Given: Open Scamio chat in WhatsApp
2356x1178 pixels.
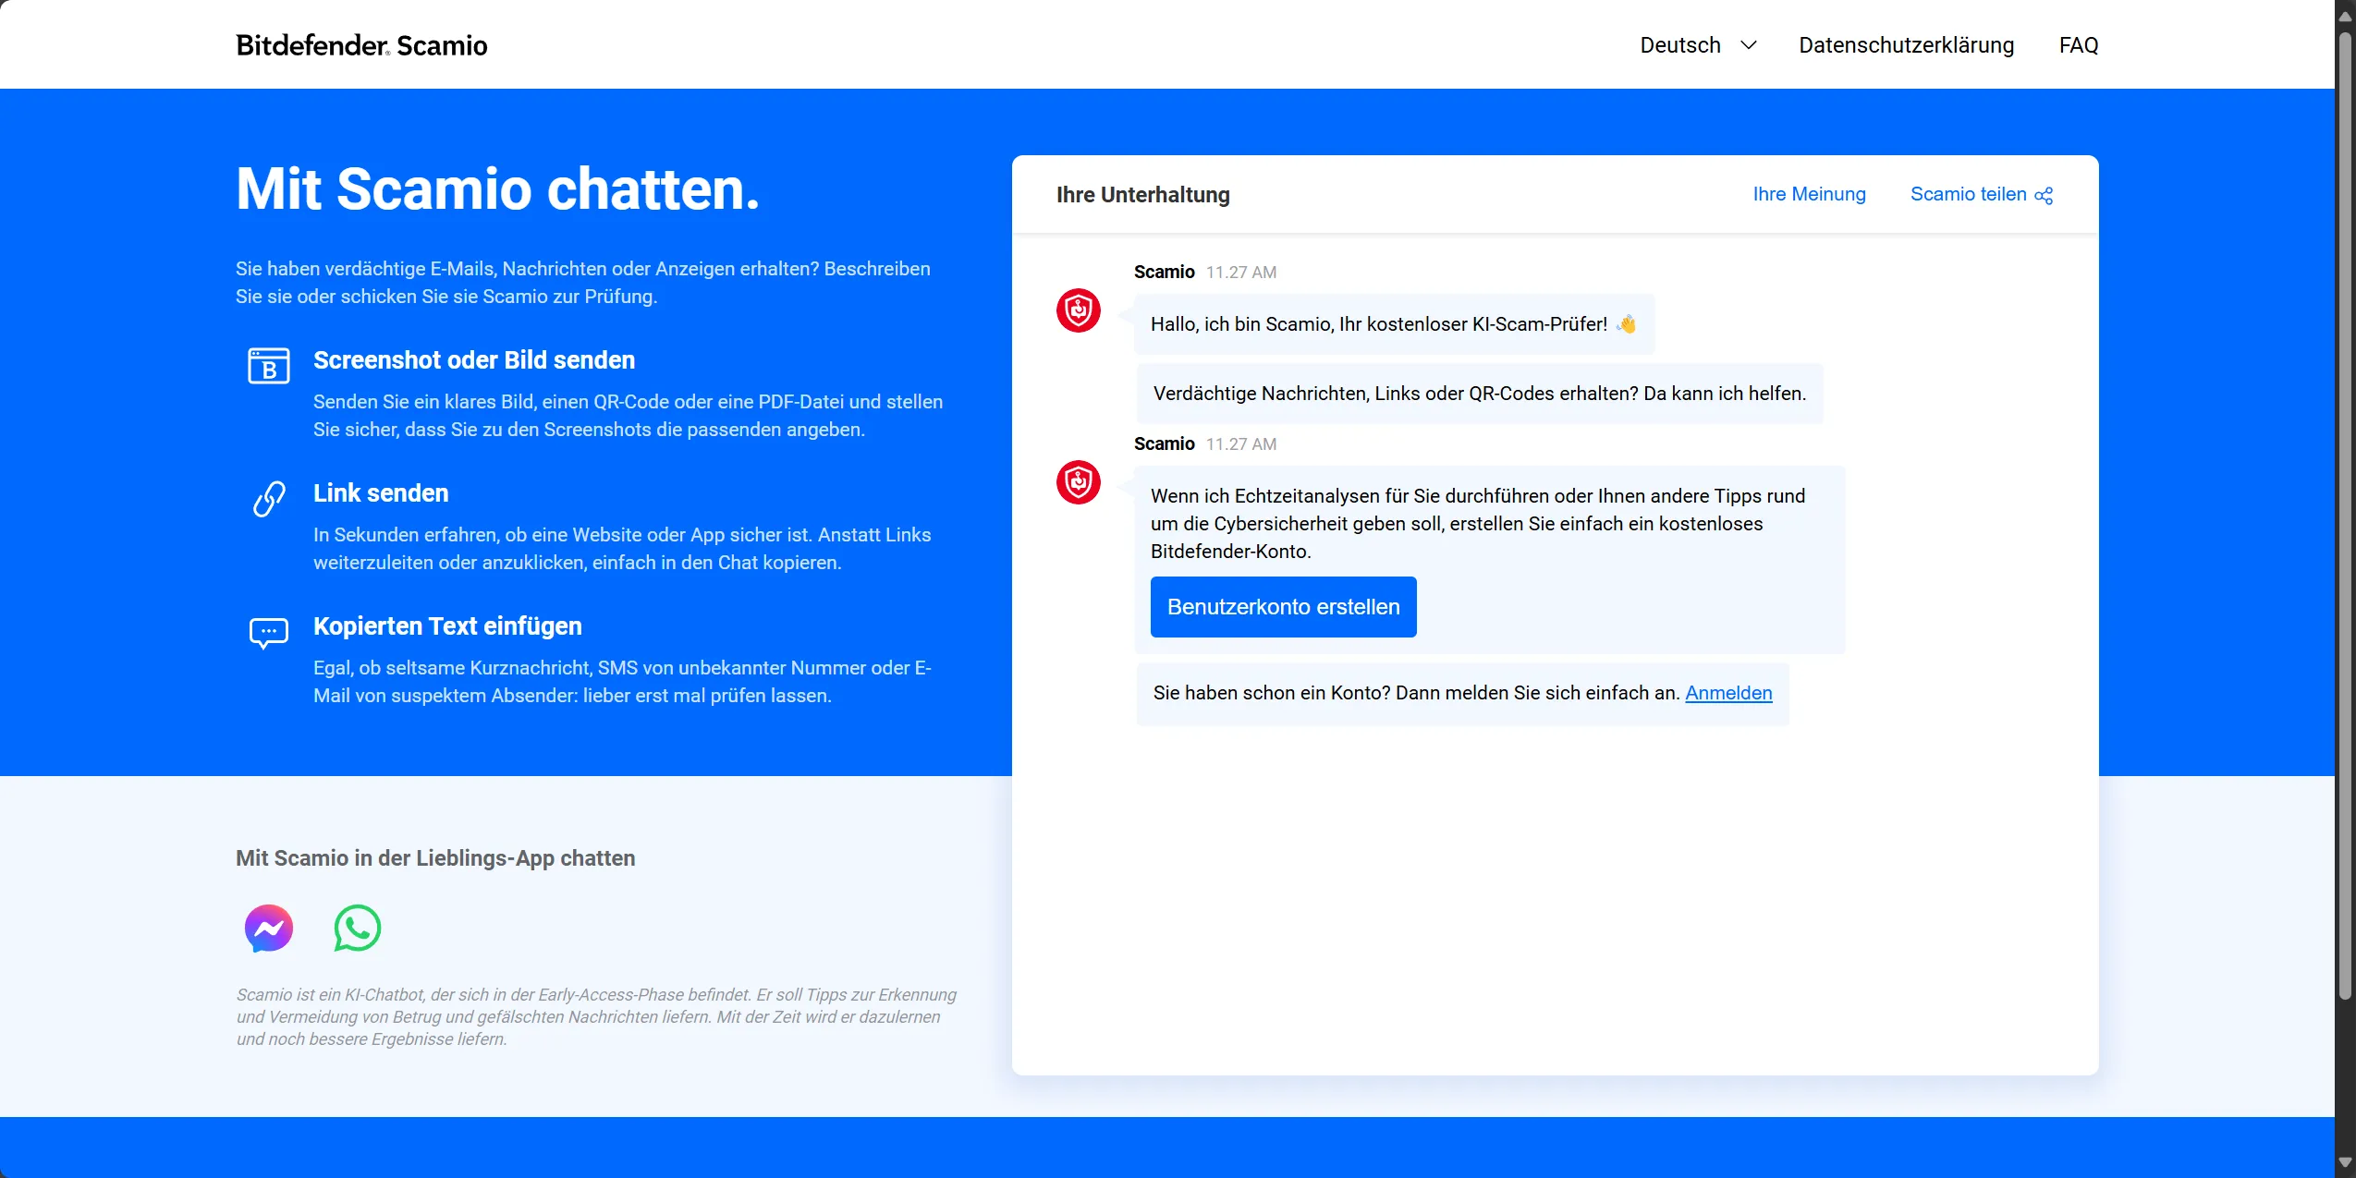Looking at the screenshot, I should [357, 928].
